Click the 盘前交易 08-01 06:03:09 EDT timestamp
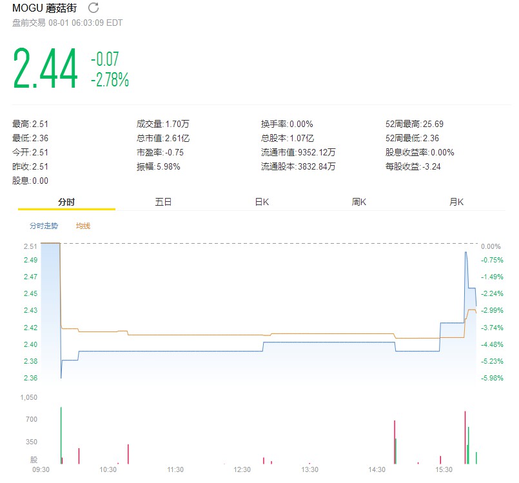The width and height of the screenshot is (519, 483). click(68, 23)
